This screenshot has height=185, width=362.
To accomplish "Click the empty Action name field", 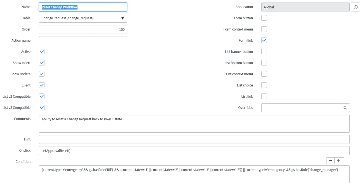I will 83,41.
